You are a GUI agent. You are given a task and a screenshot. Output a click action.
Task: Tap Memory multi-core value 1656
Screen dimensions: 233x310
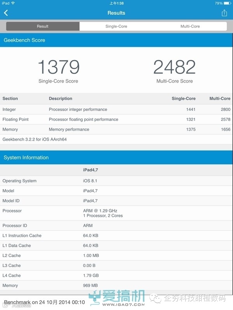click(x=226, y=129)
